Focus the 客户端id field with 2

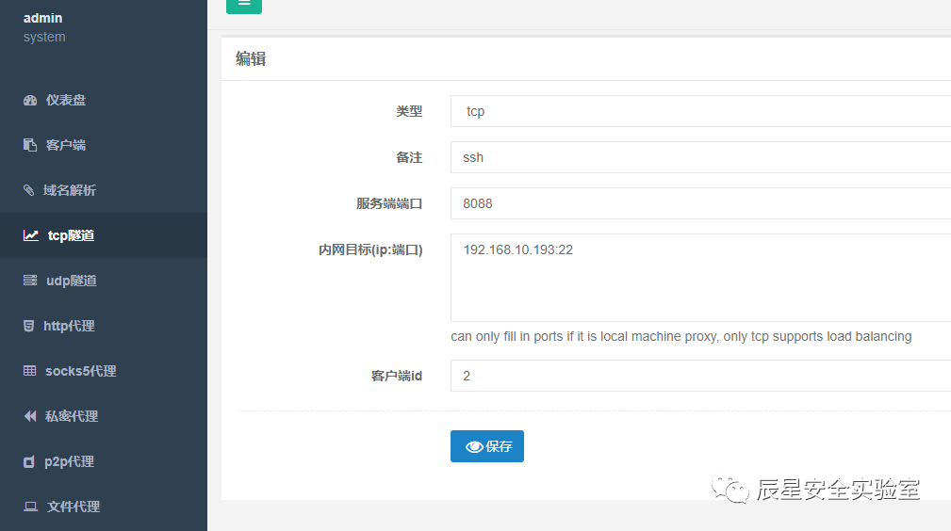(x=700, y=376)
